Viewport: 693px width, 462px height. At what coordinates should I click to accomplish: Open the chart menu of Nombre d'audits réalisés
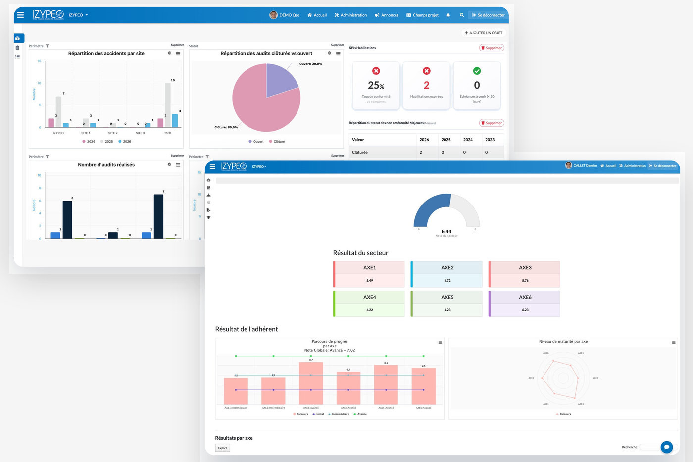tap(178, 165)
